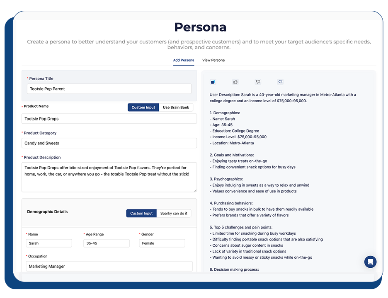This screenshot has height=298, width=388.
Task: Click the thumbs down icon
Action: (258, 82)
